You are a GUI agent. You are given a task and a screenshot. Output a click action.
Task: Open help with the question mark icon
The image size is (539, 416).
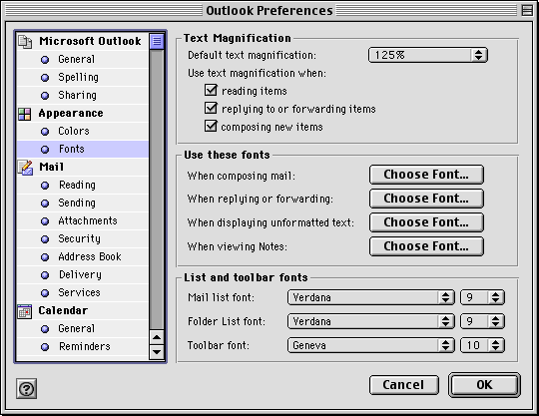coord(27,389)
